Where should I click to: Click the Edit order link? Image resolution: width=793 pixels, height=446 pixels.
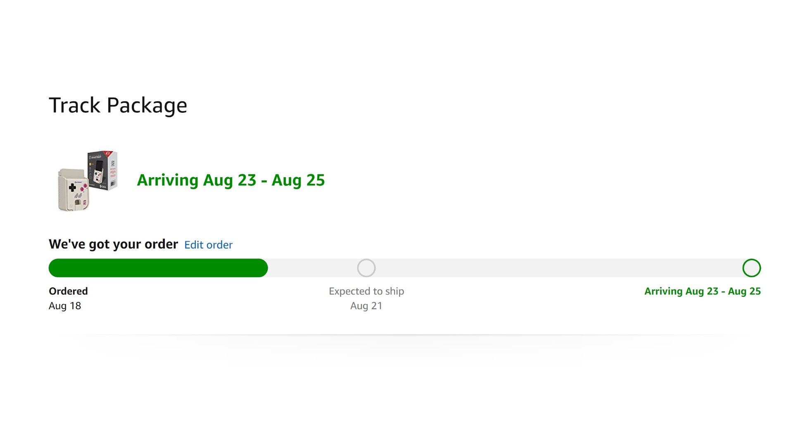pyautogui.click(x=208, y=245)
